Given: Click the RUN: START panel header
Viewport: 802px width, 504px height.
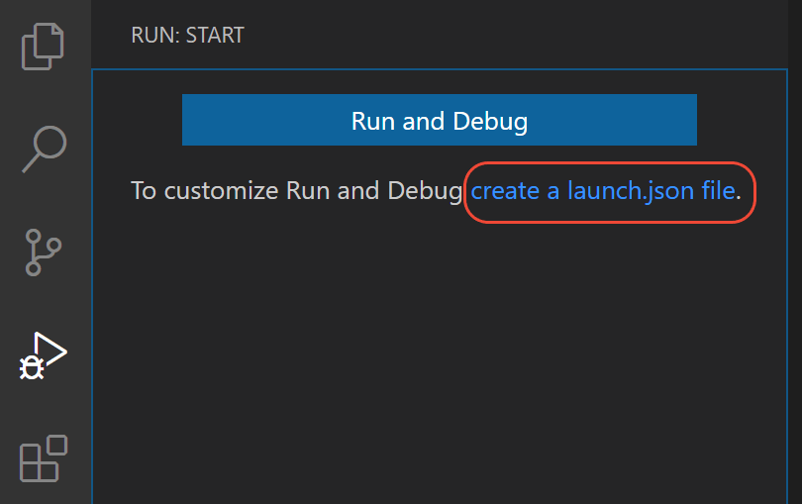Looking at the screenshot, I should click(187, 36).
